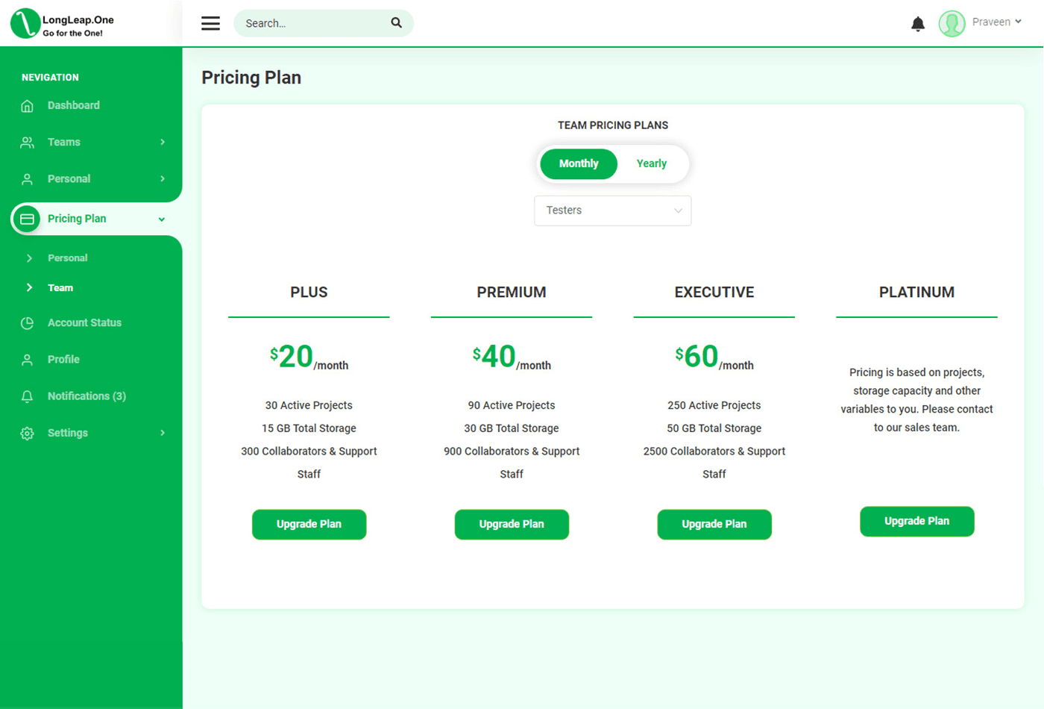The image size is (1044, 709).
Task: Upgrade to the PLUS plan
Action: pos(309,524)
